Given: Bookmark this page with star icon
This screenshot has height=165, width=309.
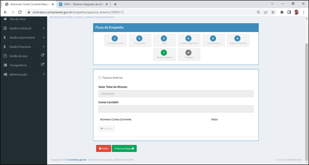Looking at the screenshot, I should point(273,12).
